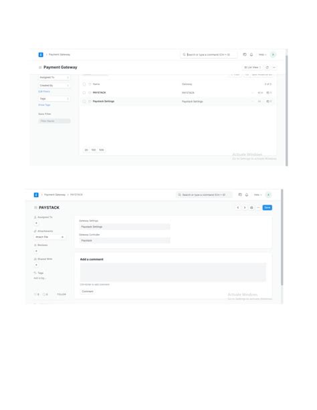Click Follow in form sidebar
The image size is (317, 410).
(62, 294)
